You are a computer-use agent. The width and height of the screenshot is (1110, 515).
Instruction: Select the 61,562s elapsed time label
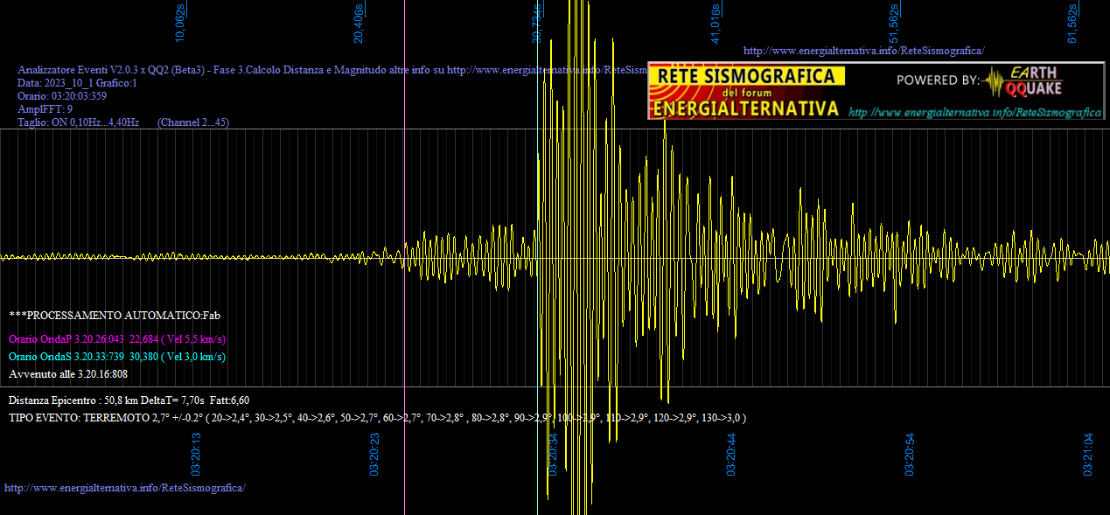[1072, 24]
